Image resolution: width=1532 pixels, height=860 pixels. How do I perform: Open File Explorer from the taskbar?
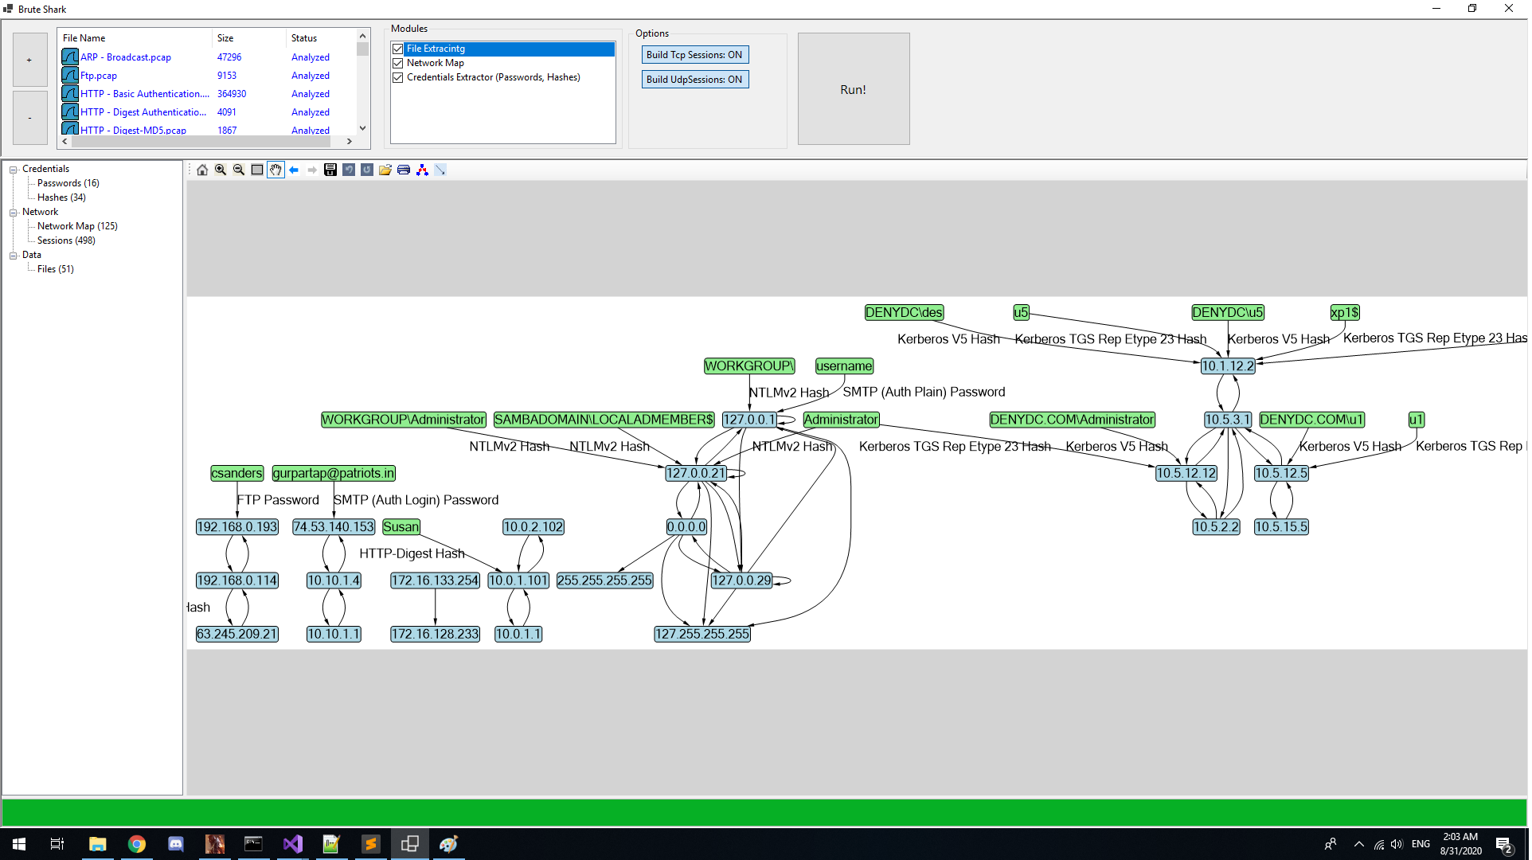point(98,844)
